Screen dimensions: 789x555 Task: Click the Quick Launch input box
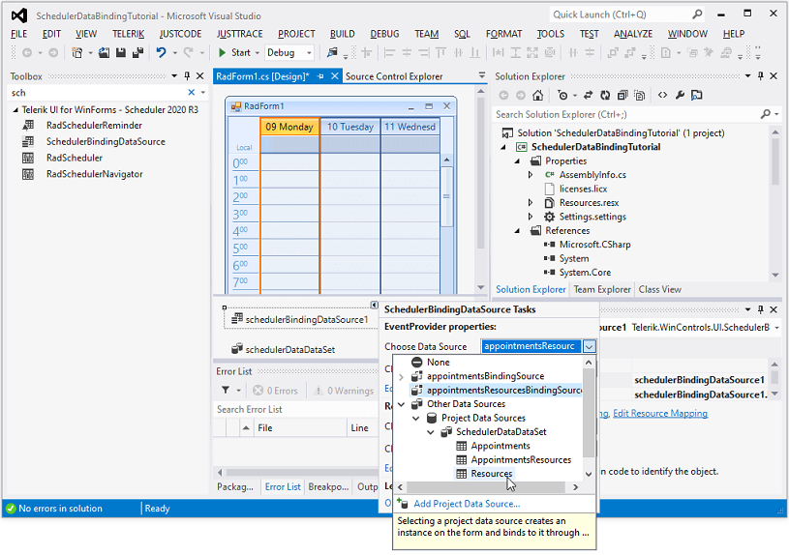[621, 15]
